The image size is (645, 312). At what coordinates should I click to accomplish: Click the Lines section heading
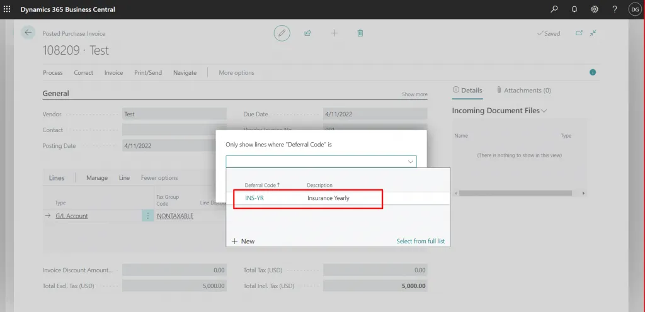(x=57, y=178)
